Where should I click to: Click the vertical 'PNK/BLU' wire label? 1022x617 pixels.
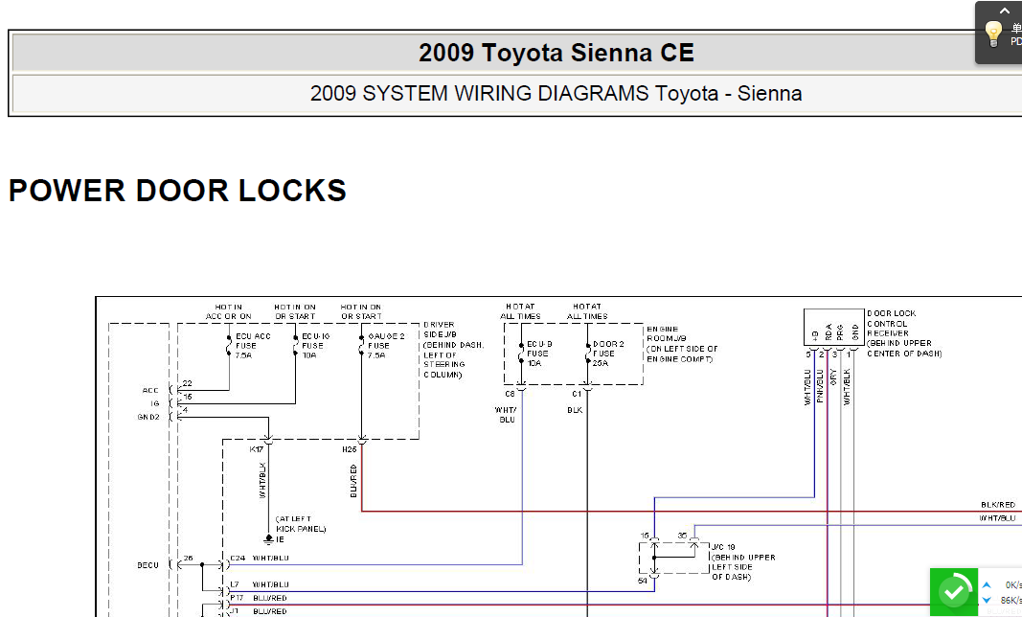(820, 386)
